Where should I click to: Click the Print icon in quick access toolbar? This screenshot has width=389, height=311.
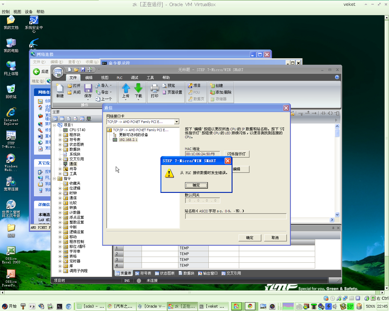[90, 70]
